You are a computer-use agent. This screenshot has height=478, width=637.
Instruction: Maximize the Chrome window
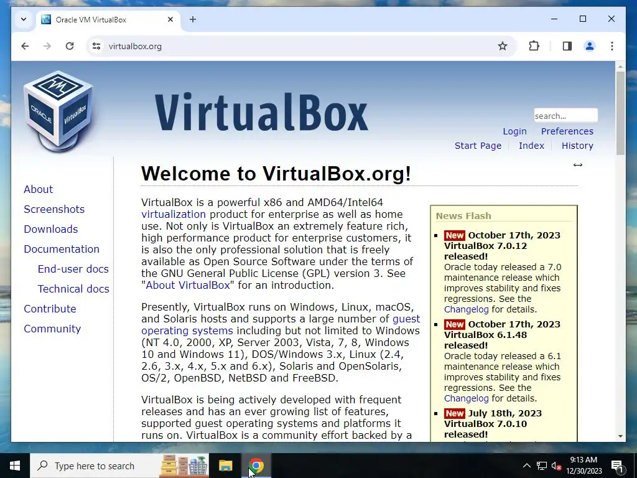(x=582, y=19)
